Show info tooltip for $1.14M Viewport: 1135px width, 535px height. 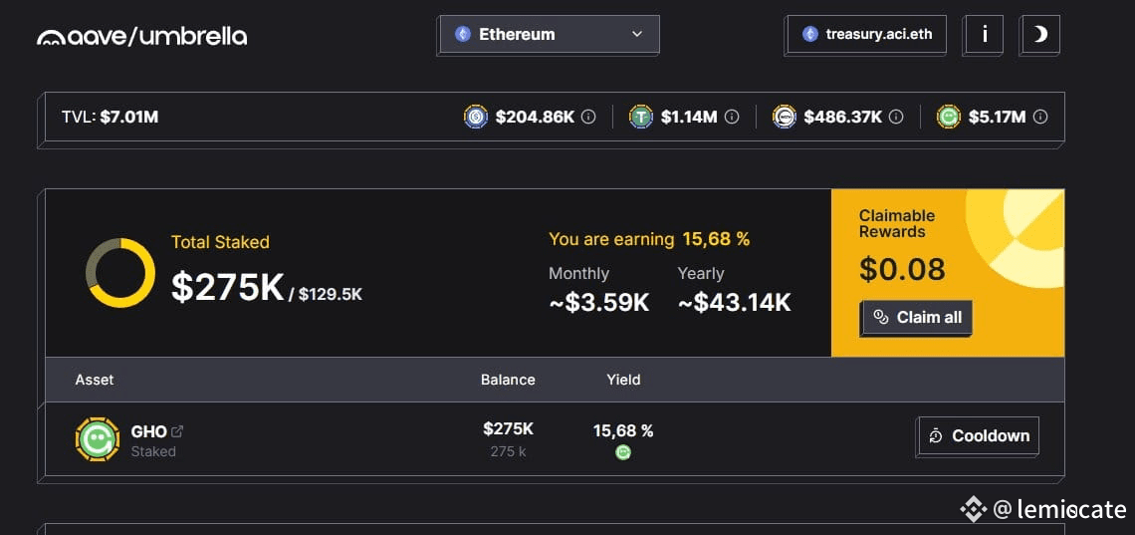(732, 117)
